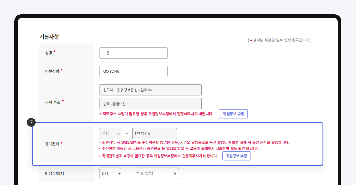
Task: Click the mobile number field 15777114
Action: [155, 134]
